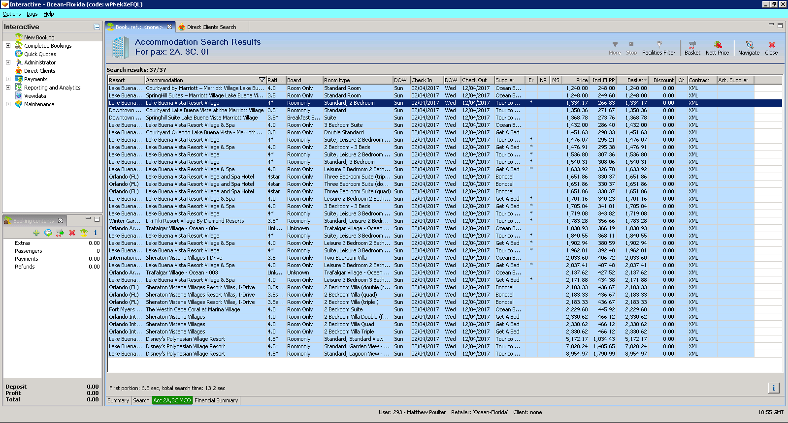Close the Booking contents panel tab
The width and height of the screenshot is (788, 423).
tap(61, 220)
